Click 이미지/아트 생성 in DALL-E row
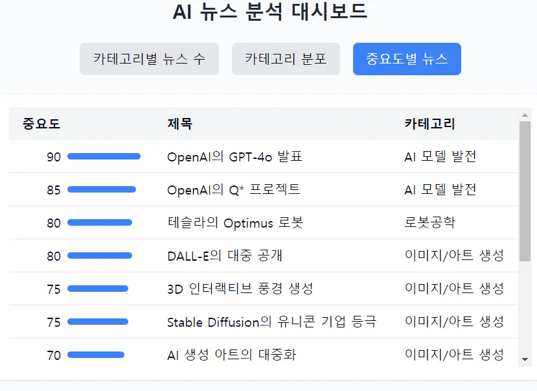This screenshot has height=391, width=537. 454,255
